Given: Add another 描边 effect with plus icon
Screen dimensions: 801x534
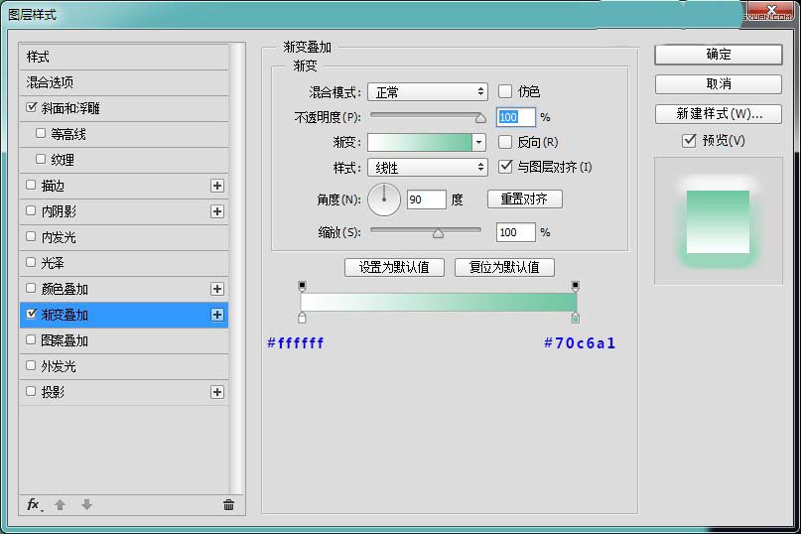Looking at the screenshot, I should [x=217, y=186].
